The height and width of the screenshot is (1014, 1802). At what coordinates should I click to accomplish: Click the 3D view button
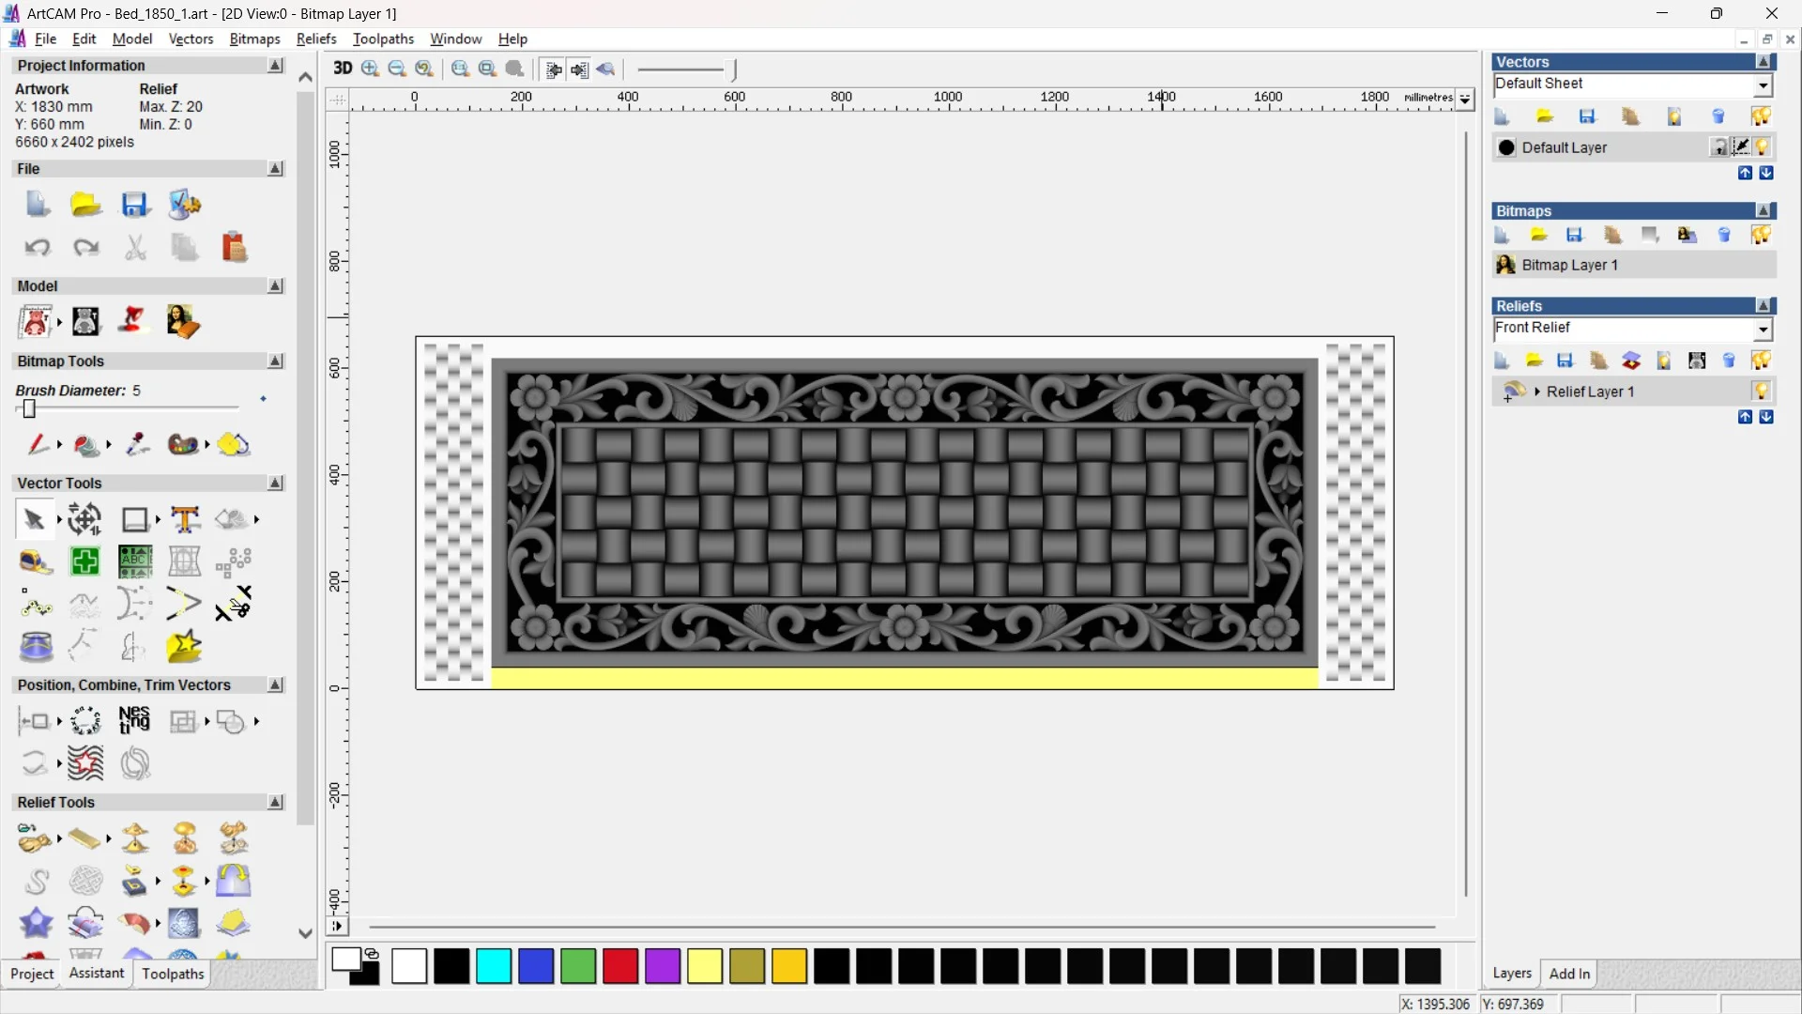click(x=343, y=69)
